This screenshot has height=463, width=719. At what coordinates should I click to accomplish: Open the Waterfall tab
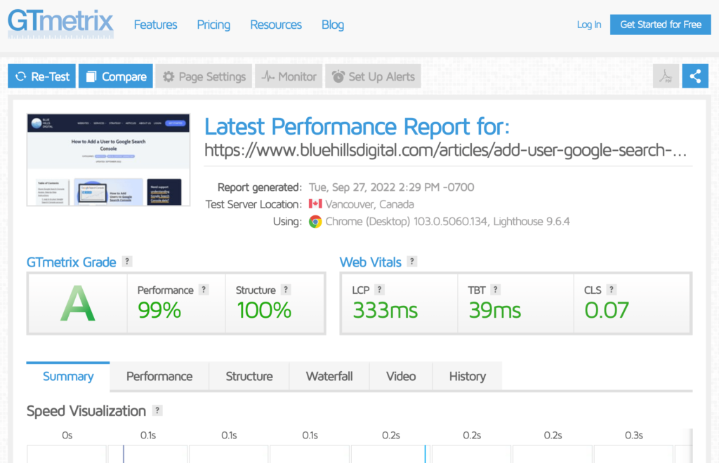329,377
